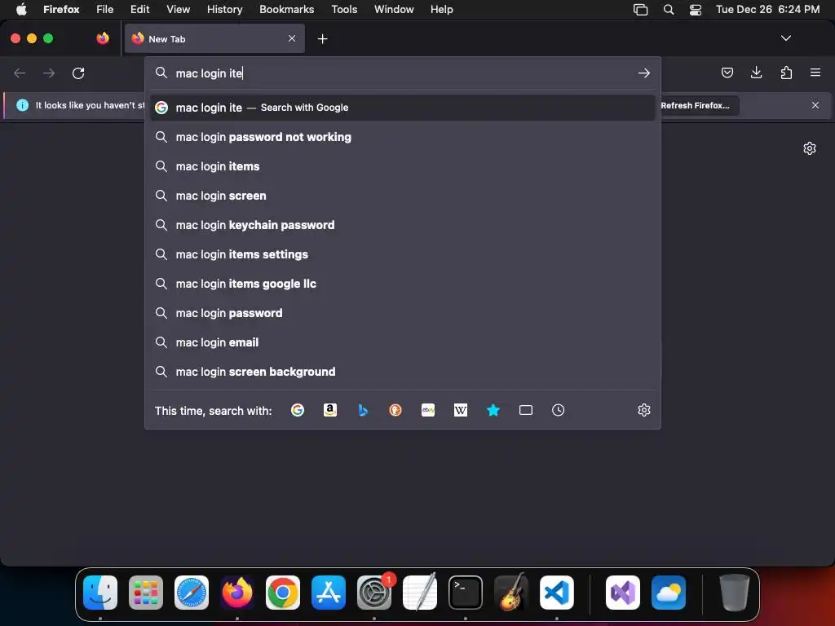Select the New Tab tab

214,38
